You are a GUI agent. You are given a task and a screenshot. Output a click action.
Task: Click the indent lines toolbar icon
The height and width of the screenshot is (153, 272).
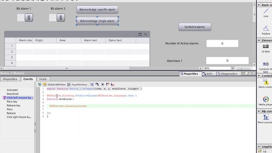(x=92, y=85)
